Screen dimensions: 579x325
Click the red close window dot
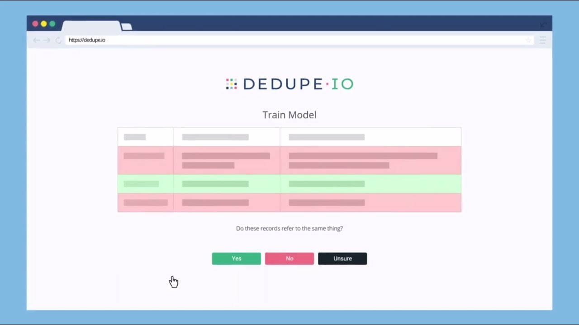coord(35,24)
